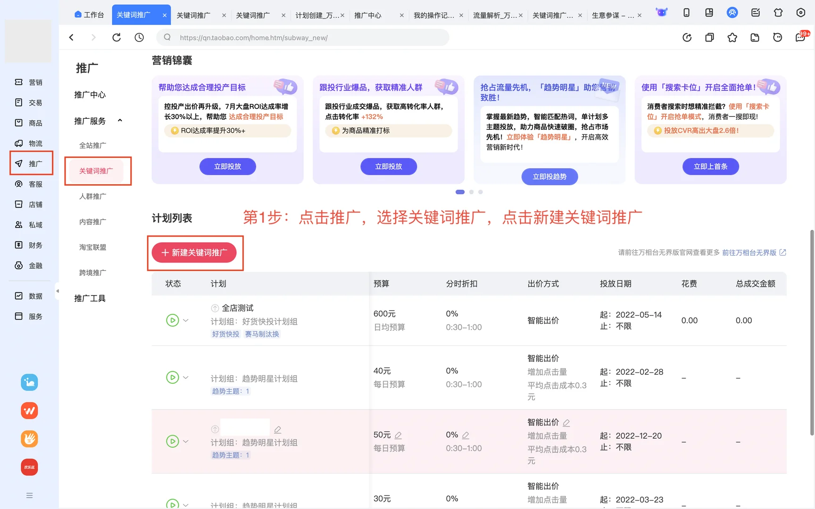Open the 前往万相台无界版 link
The height and width of the screenshot is (509, 815).
(750, 253)
